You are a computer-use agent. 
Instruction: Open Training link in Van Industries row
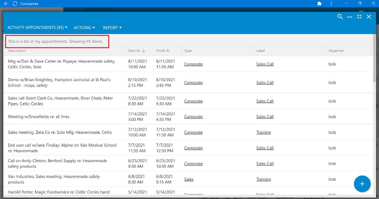coord(264,179)
